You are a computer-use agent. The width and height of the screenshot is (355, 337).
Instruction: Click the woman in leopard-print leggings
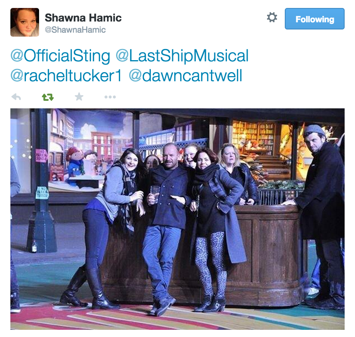click(215, 228)
